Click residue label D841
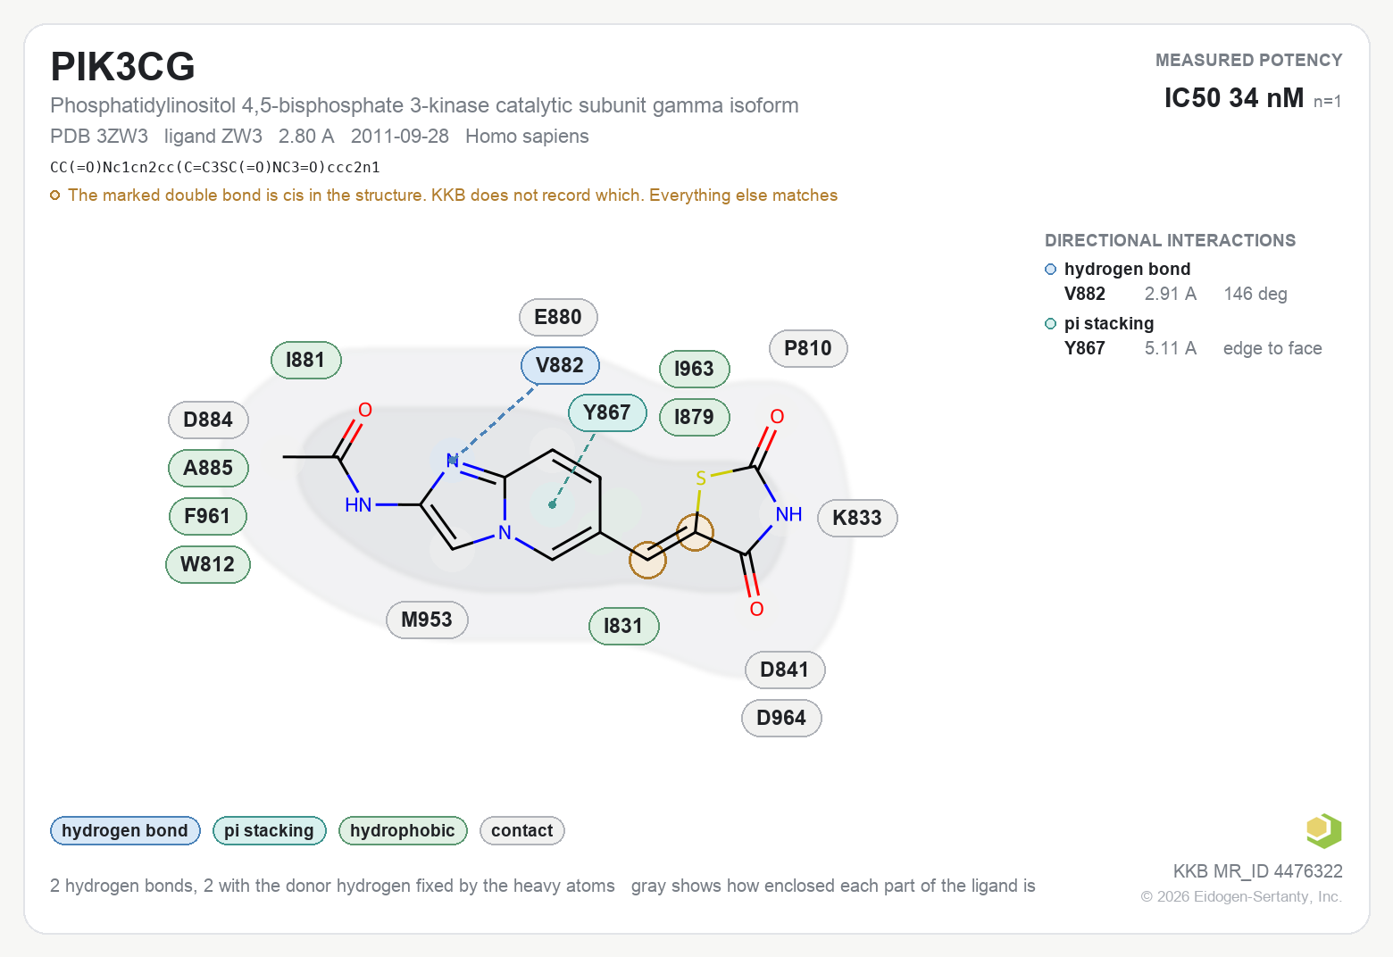The width and height of the screenshot is (1393, 957). pyautogui.click(x=785, y=670)
